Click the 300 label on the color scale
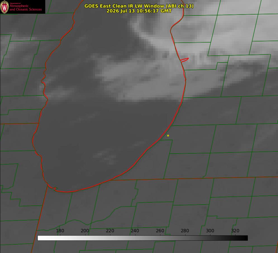Screen dimensions: 278x253 point(210,231)
